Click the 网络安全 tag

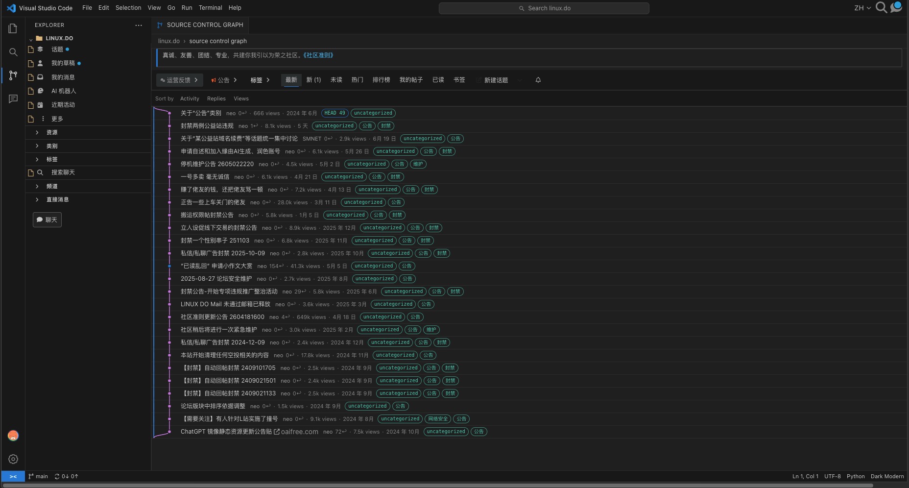click(438, 419)
